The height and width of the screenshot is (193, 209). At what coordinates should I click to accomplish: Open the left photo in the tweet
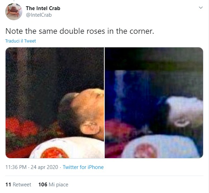click(x=55, y=103)
